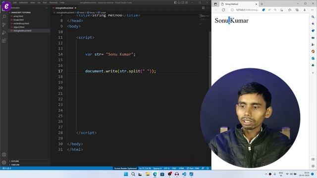
Task: Reload the page in the Edge browser
Action: (223, 10)
